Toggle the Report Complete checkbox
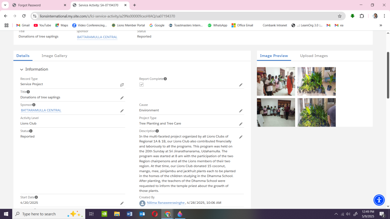Image resolution: width=390 pixels, height=219 pixels. click(x=142, y=85)
